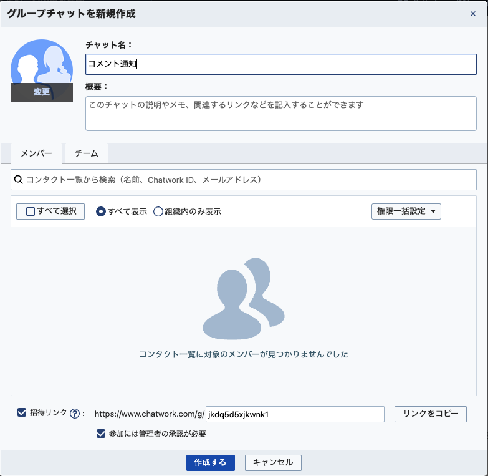This screenshot has height=476, width=488.
Task: Open the invite link help icon
Action: pos(75,414)
